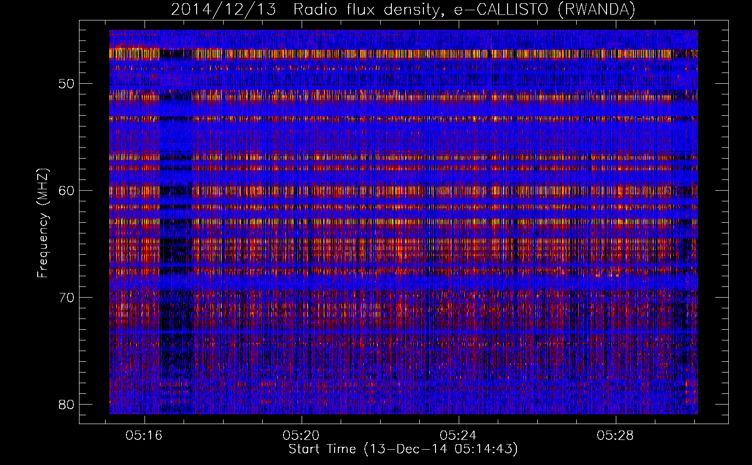Screen dimensions: 752x465
Task: Click the 'Frequency (MHZ)' axis label
Action: [x=43, y=223]
